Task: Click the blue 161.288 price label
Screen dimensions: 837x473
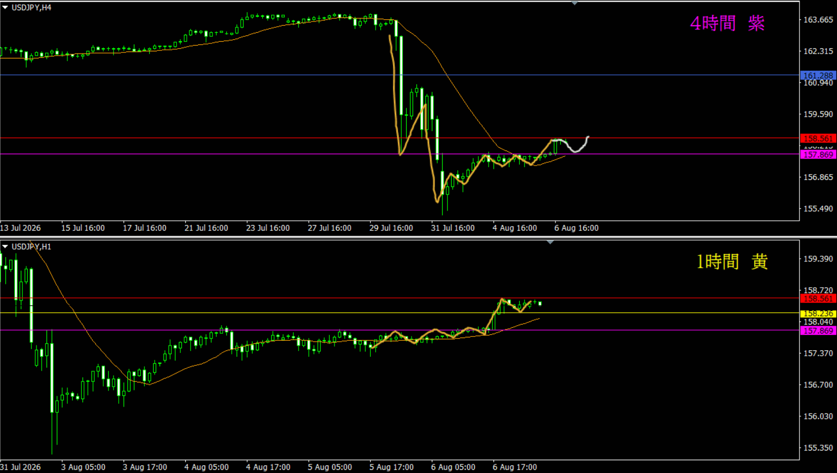Action: (x=818, y=76)
